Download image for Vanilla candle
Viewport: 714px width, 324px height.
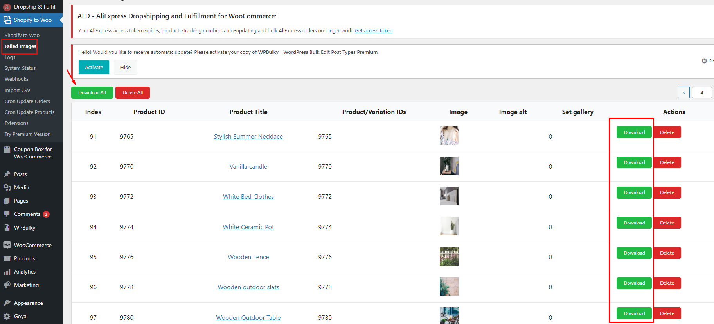[634, 162]
